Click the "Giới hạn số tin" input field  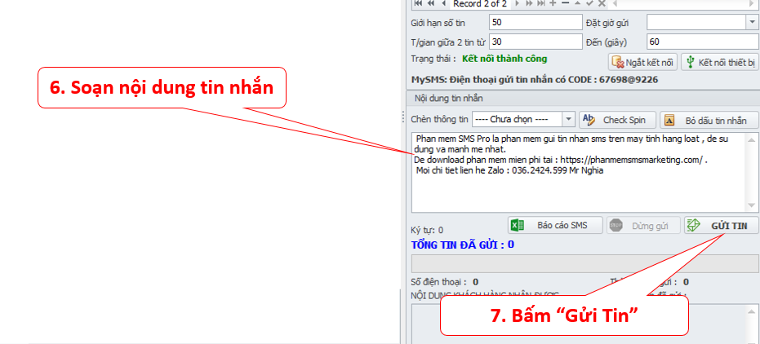[x=534, y=22]
